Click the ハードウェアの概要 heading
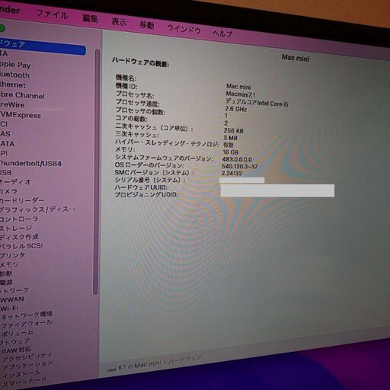This screenshot has height=390, width=390. click(x=140, y=62)
